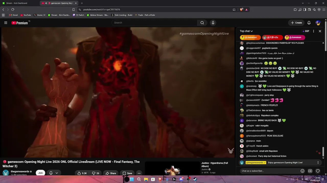Toggle the browser sidebar panel
The image size is (327, 183).
click(305, 9)
